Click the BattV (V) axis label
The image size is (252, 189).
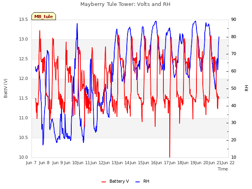6,88
